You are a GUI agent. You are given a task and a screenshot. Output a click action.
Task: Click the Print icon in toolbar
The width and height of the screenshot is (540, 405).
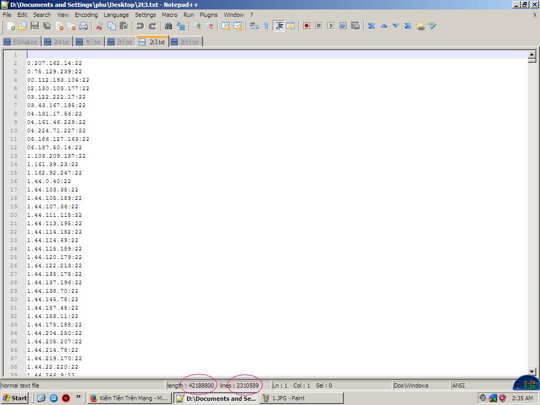[83, 26]
